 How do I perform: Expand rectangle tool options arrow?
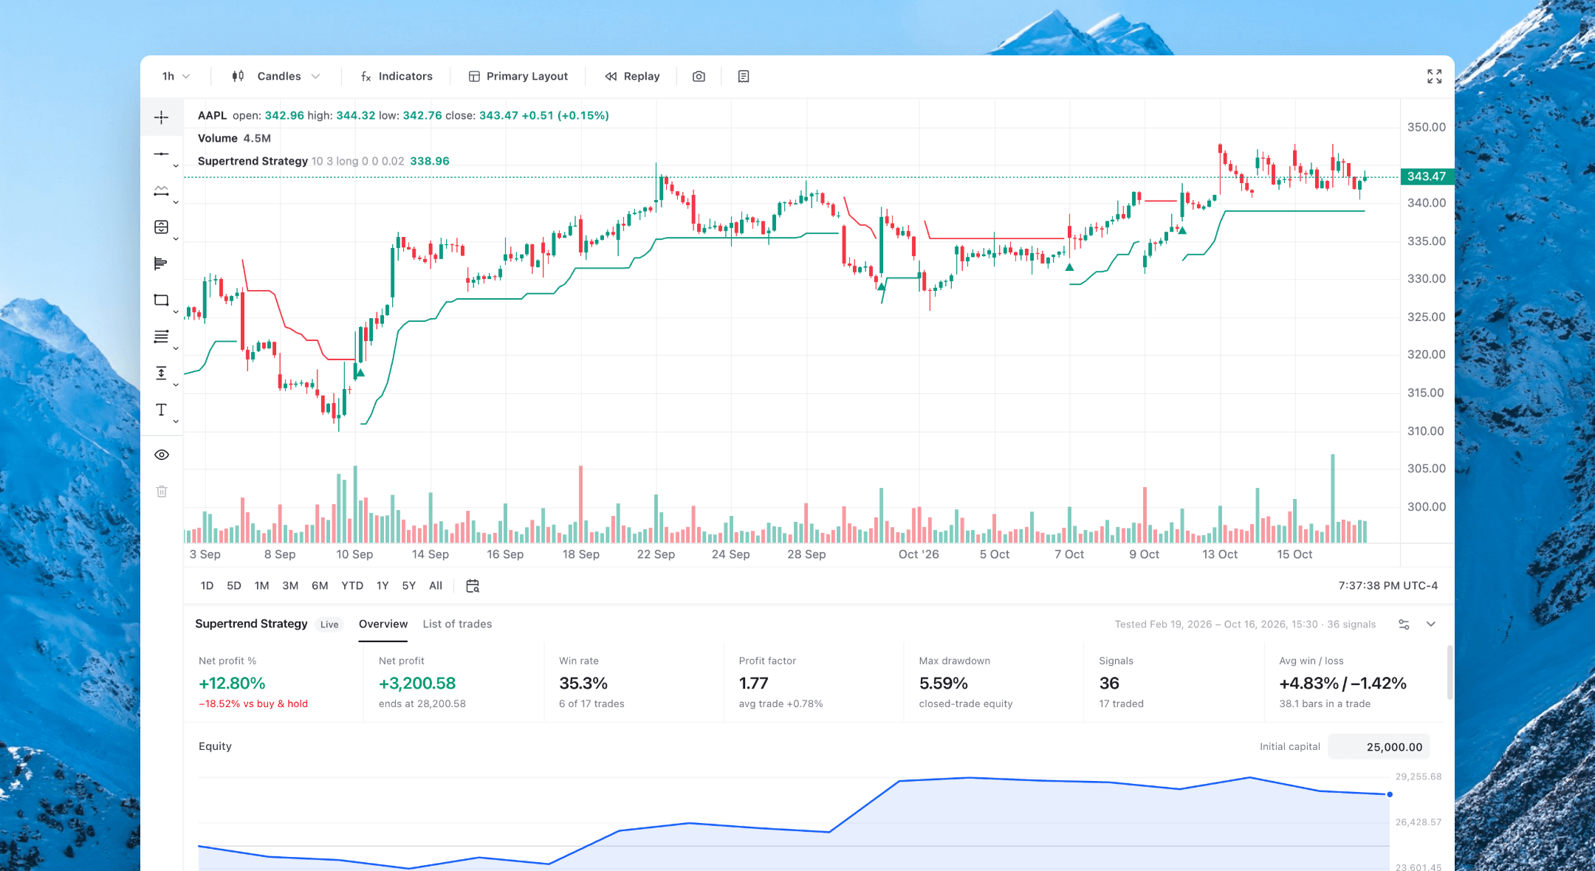(x=176, y=312)
